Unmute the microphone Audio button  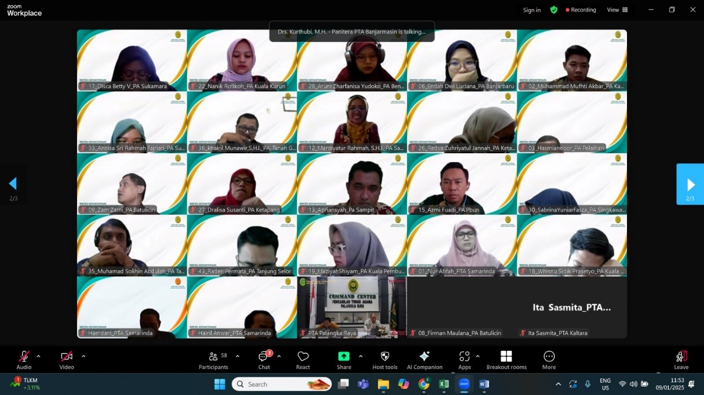(x=24, y=360)
